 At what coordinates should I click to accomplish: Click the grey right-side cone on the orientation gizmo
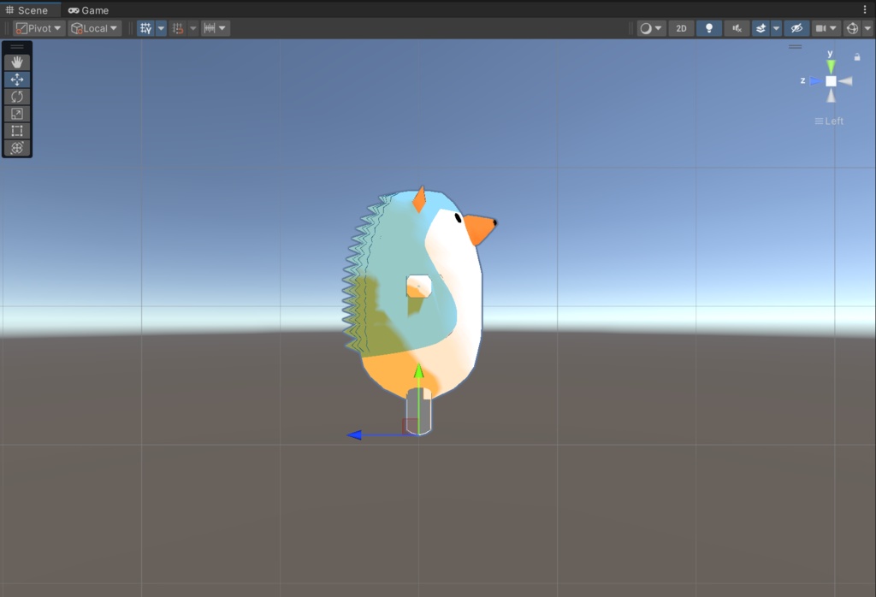pos(845,81)
